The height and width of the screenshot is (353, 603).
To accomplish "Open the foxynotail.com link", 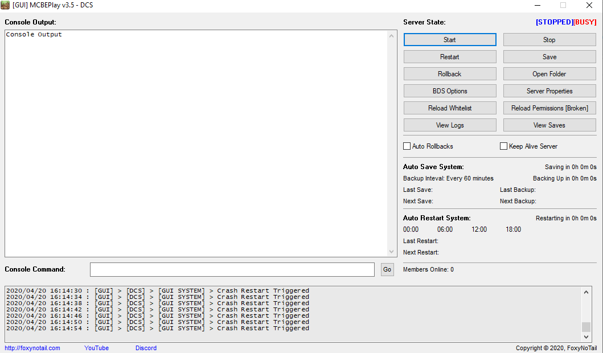I will [x=32, y=348].
